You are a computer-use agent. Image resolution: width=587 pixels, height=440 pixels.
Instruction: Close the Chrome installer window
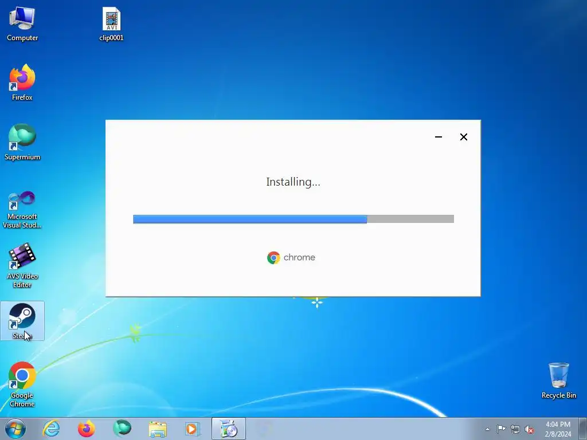click(463, 137)
